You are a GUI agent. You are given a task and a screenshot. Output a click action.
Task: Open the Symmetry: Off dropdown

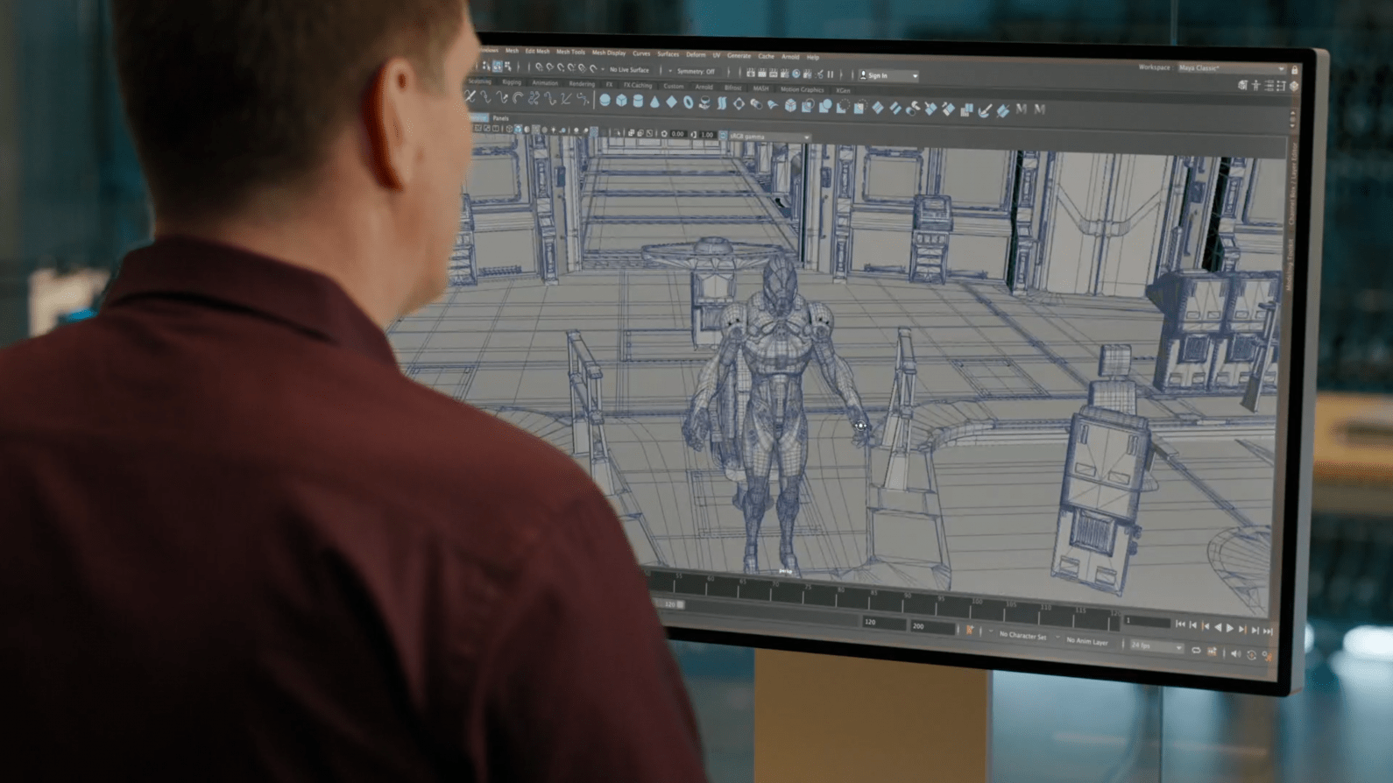click(696, 71)
